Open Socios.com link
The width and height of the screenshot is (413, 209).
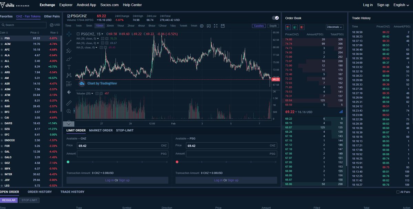click(109, 5)
